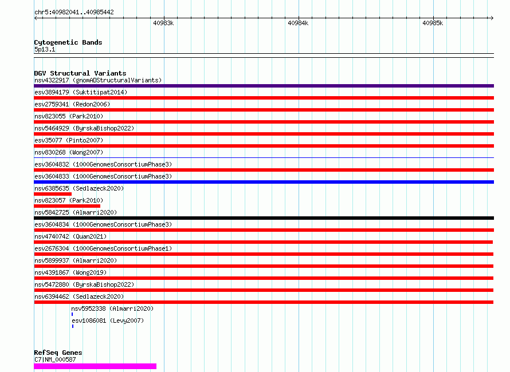Click the 5p13.1 cytogenetic band label
Viewport: 510px width, 372px height.
point(45,49)
